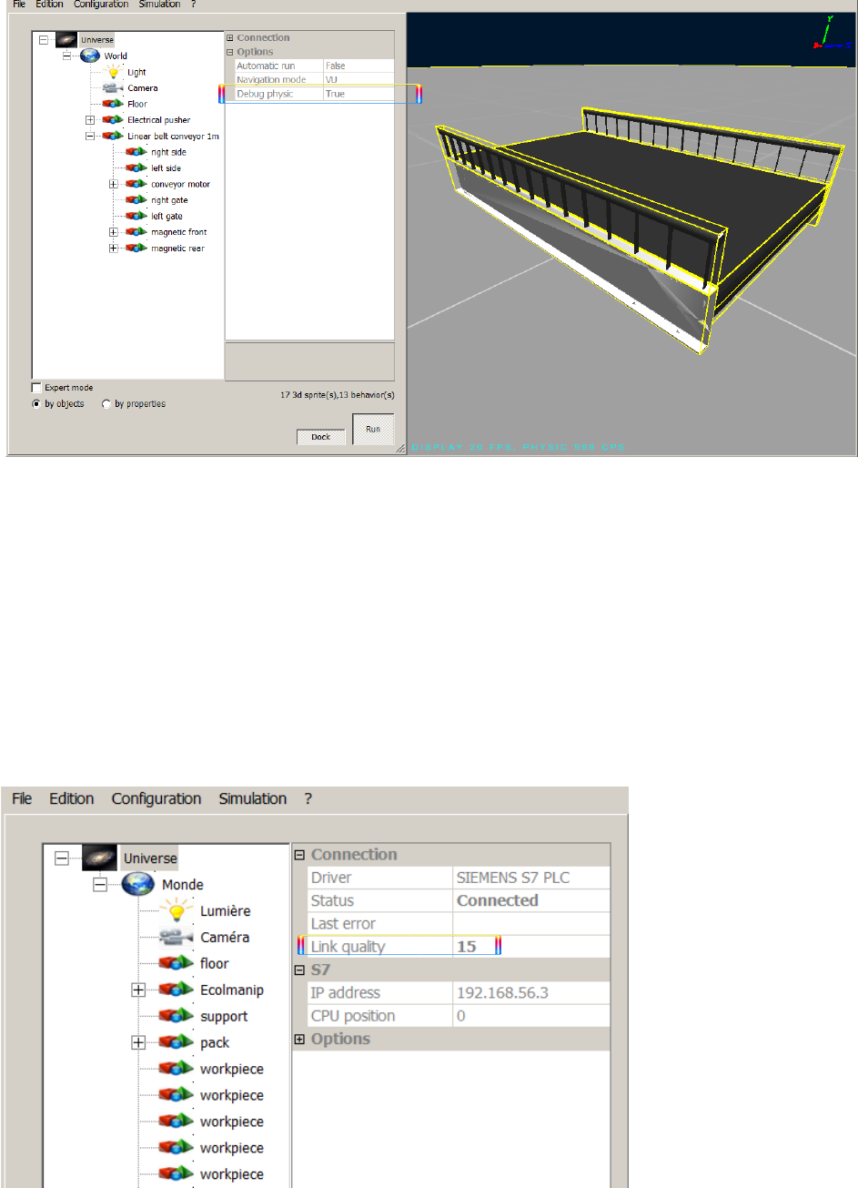
Task: Click the 'Connected' status value
Action: click(x=531, y=900)
